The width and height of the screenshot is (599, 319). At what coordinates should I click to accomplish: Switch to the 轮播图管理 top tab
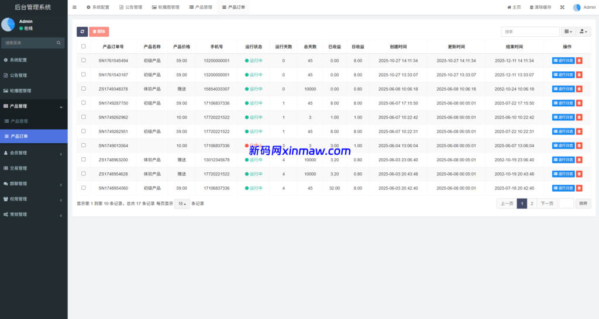(166, 7)
